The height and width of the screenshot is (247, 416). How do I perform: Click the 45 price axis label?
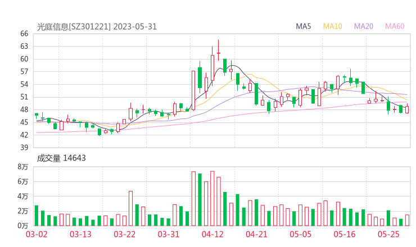24,122
